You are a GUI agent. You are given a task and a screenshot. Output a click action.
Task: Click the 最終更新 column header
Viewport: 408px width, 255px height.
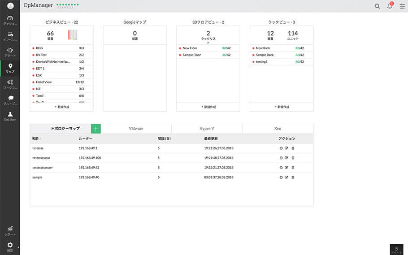(x=211, y=138)
